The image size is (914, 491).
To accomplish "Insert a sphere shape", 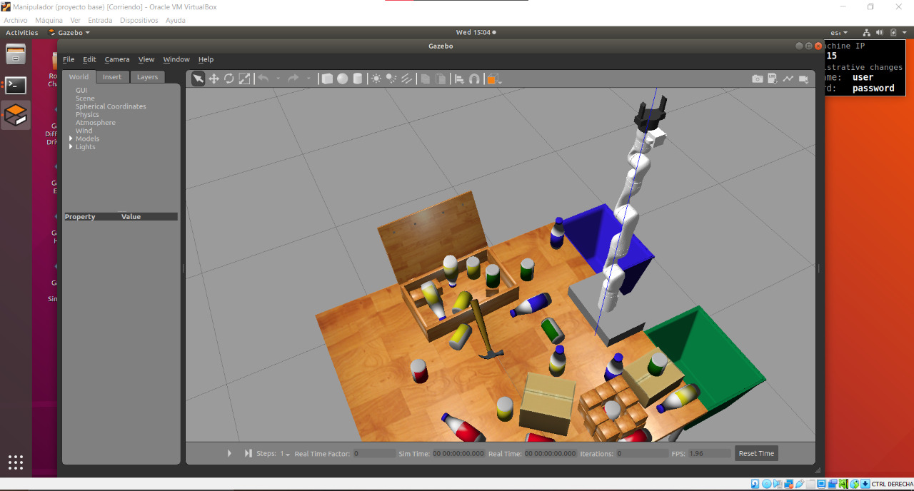I will [343, 79].
